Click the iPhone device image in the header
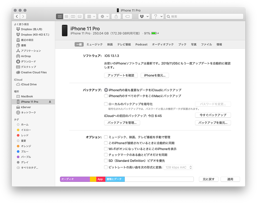257x203 pixels. point(65,31)
